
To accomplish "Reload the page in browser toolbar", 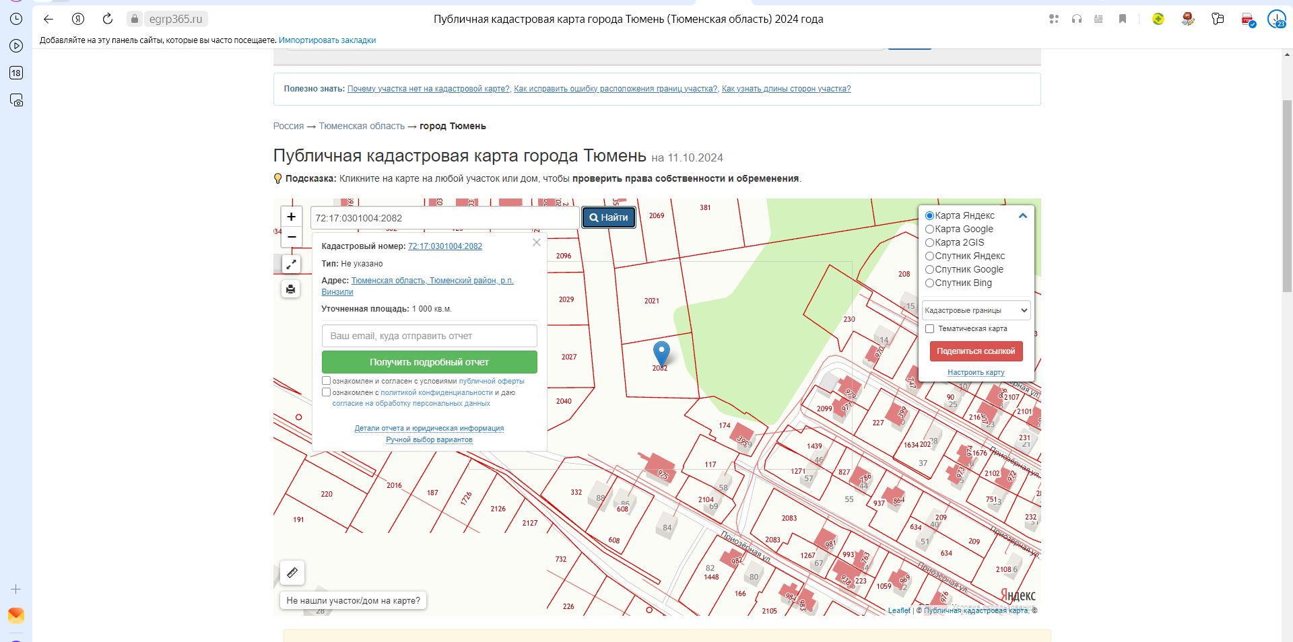I will 108,19.
